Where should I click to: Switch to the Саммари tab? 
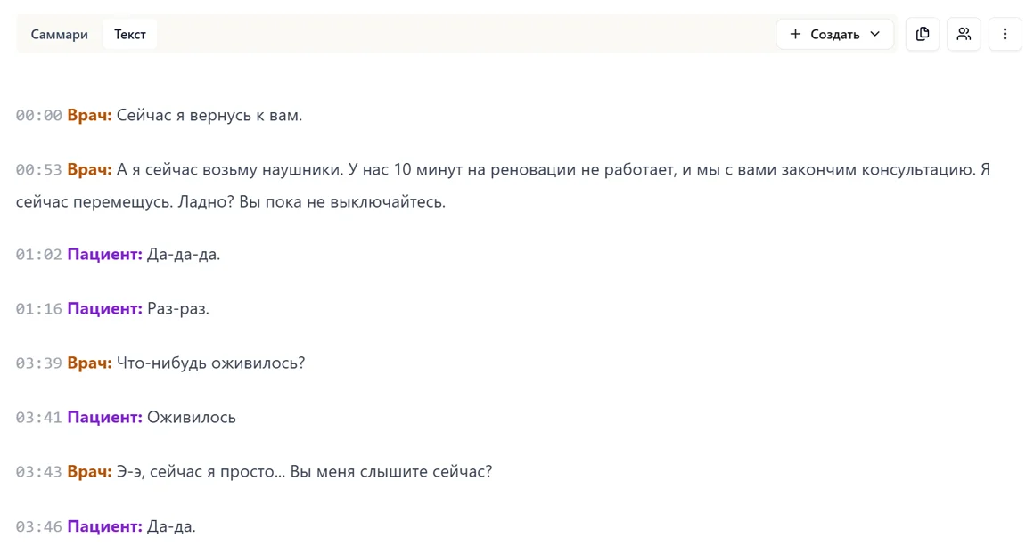59,34
